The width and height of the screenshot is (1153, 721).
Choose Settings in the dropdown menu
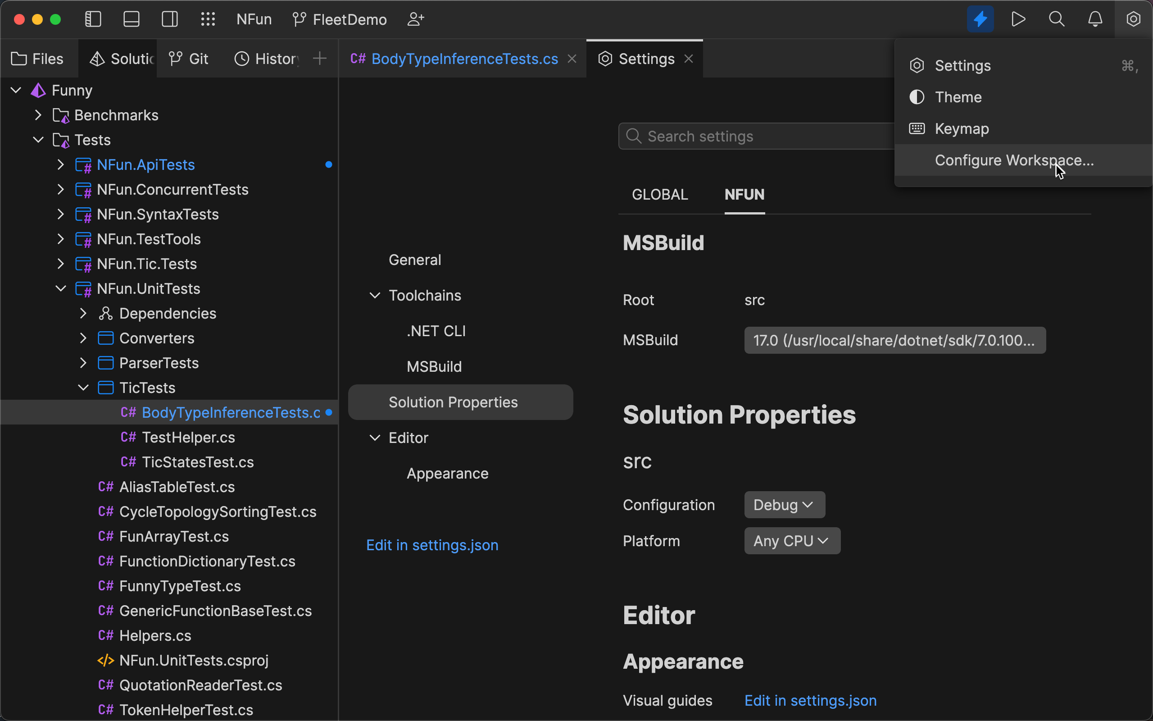point(1023,65)
